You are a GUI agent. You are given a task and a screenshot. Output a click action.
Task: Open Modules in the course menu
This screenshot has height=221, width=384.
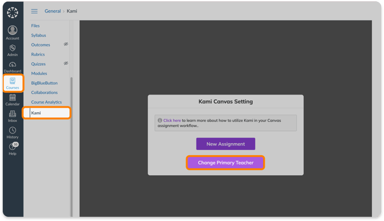click(x=39, y=73)
